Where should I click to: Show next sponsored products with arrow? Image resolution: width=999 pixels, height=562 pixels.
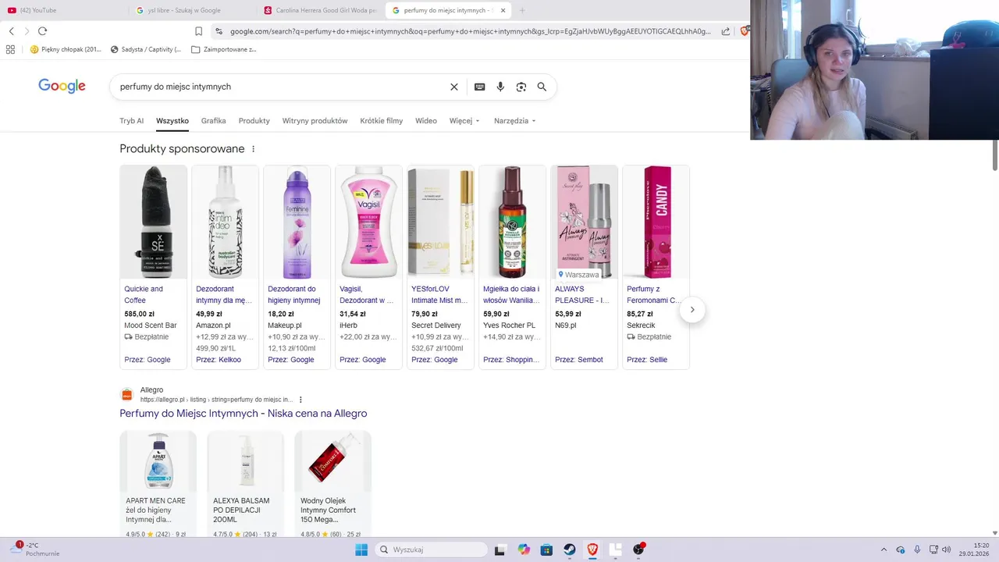(692, 310)
